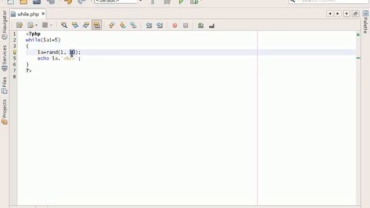Toggle Highlight Search button

[x=97, y=25]
